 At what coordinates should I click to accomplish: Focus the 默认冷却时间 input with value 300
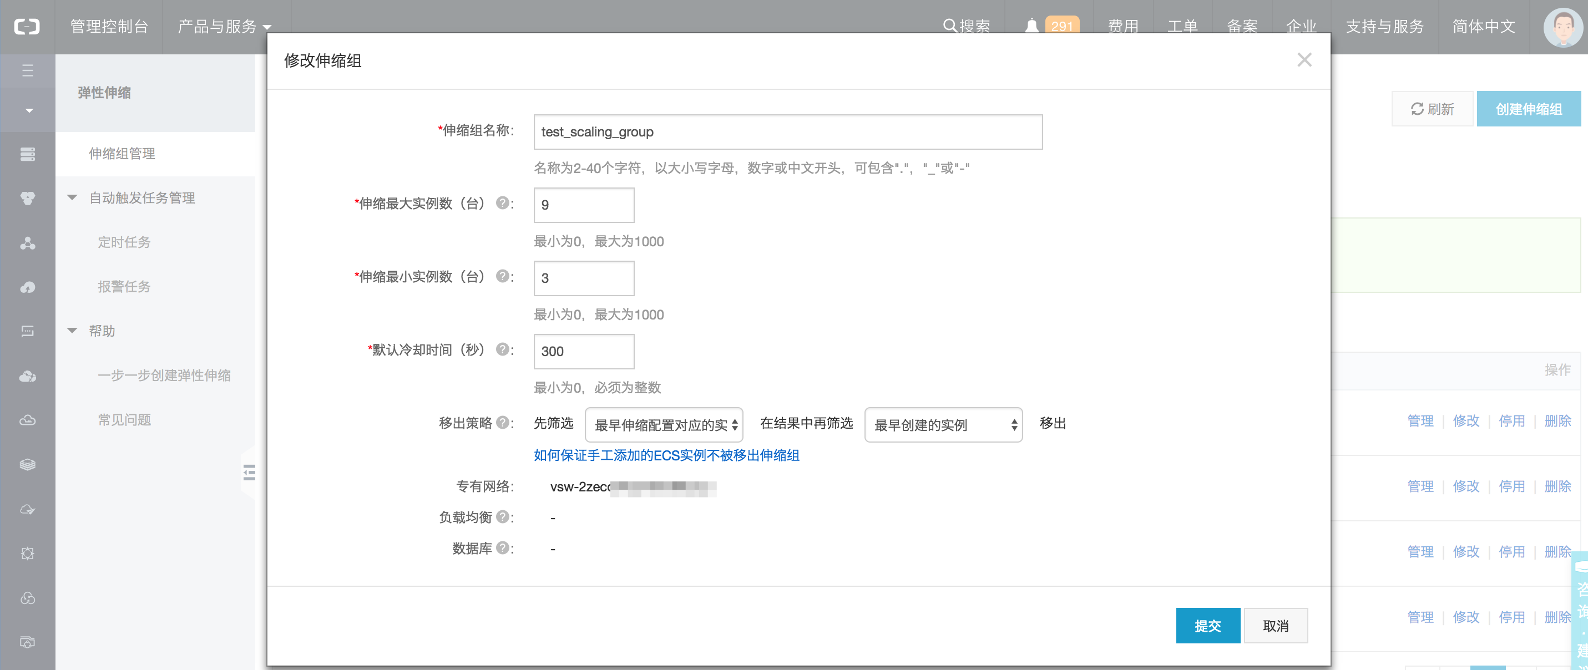click(x=584, y=351)
